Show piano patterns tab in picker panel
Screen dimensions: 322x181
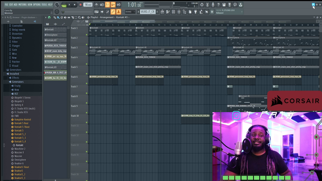[47, 24]
